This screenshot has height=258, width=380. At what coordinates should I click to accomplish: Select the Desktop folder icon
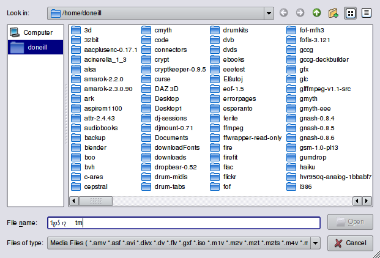[x=146, y=98]
